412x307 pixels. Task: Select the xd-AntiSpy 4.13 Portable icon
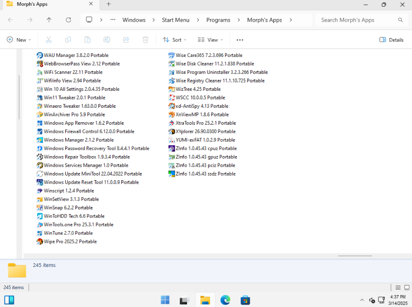pyautogui.click(x=172, y=106)
